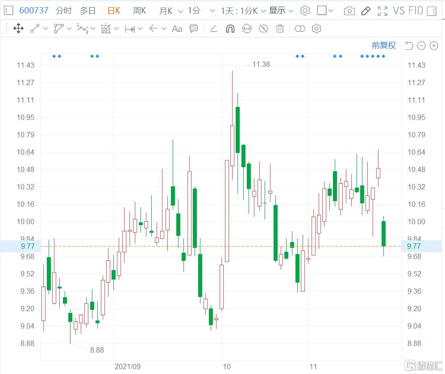This screenshot has height=374, width=445.
Task: Expand the arrow annotation options
Action: tap(164, 29)
